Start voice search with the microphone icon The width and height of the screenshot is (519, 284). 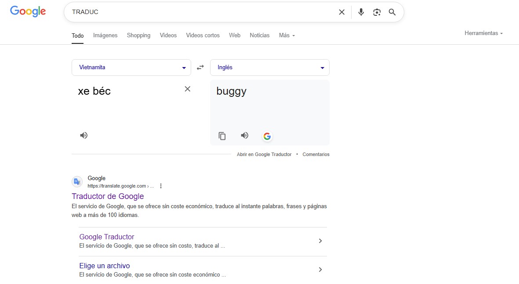361,12
